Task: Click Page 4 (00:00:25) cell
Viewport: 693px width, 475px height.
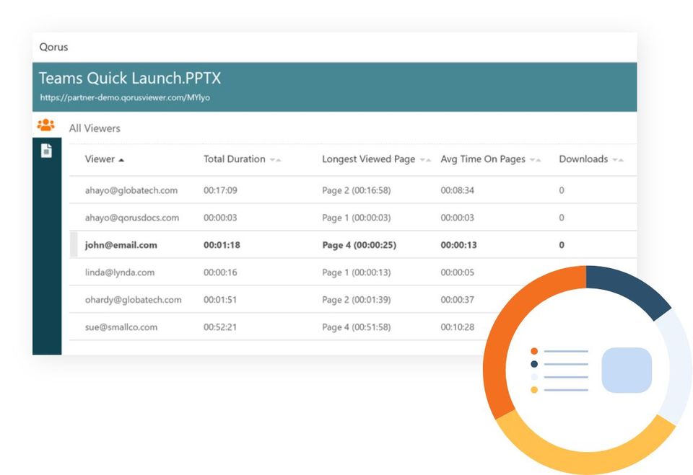Action: click(x=359, y=245)
